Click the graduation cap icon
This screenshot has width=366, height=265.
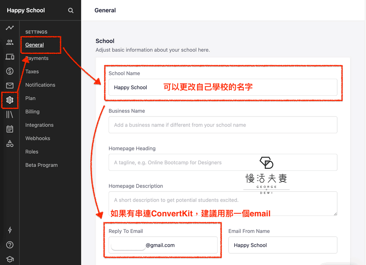click(x=10, y=259)
